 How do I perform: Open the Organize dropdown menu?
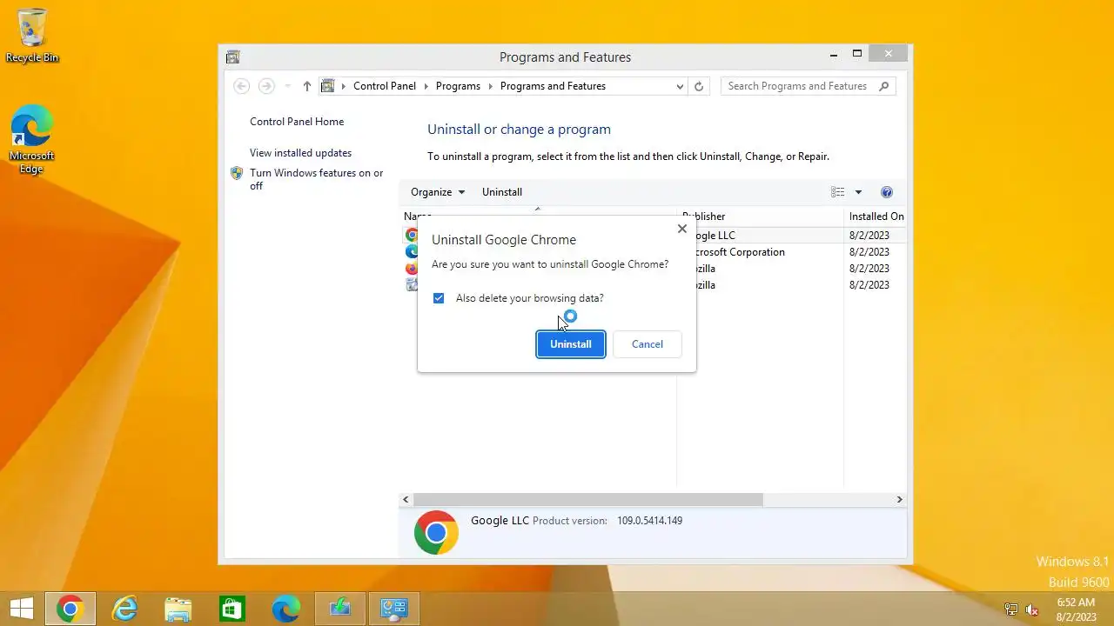coord(438,192)
